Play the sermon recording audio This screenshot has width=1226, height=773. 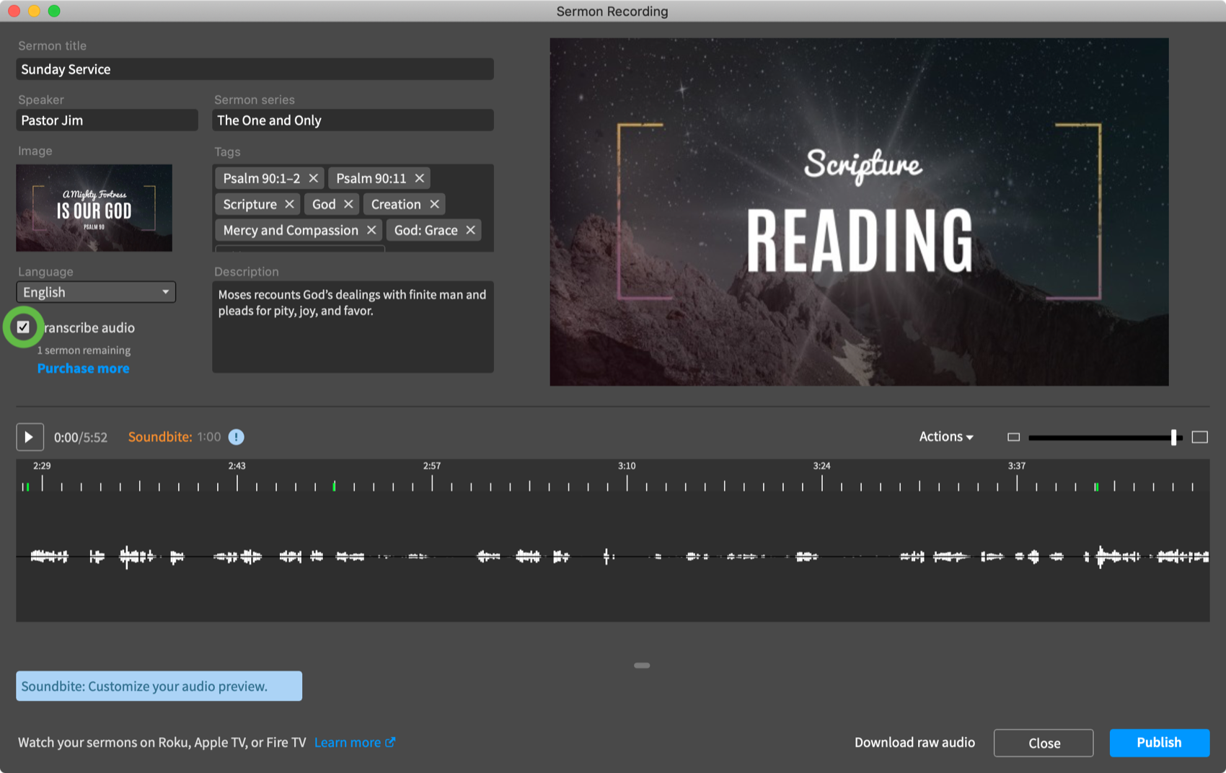point(30,437)
